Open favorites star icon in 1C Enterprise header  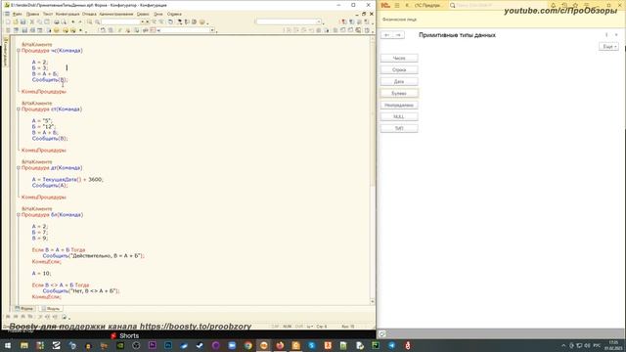pyautogui.click(x=575, y=5)
